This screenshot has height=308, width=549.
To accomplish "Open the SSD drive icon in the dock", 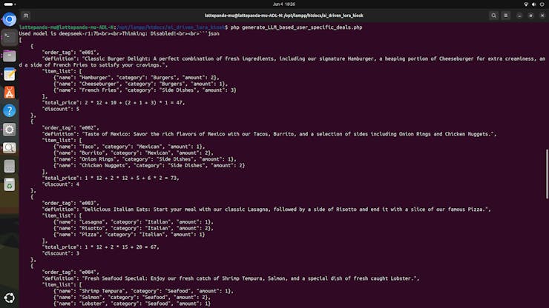I will point(10,167).
